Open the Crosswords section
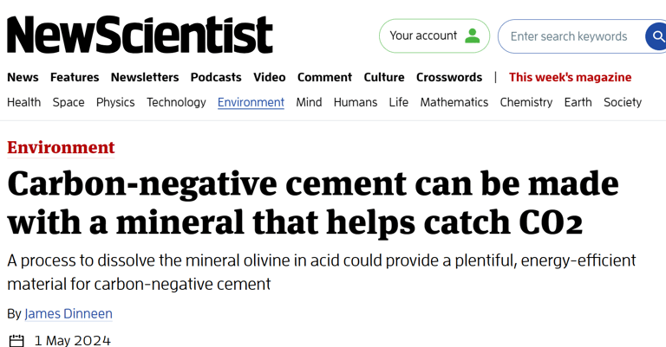 449,77
